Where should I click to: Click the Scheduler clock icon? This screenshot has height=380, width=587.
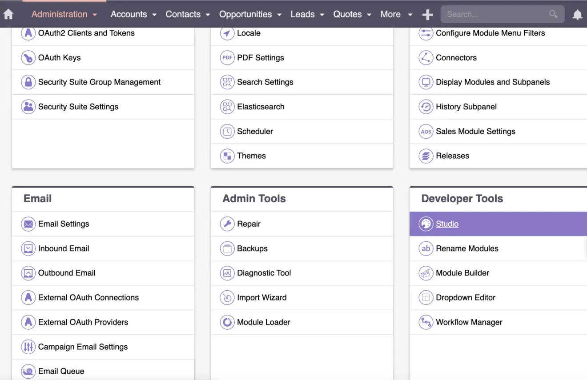tap(227, 131)
